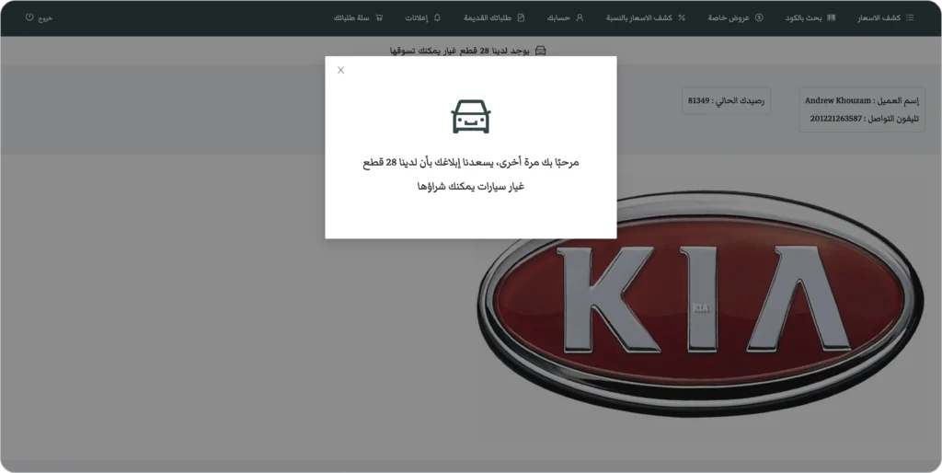The height and width of the screenshot is (473, 942).
Task: Click the car icon in the top banner
Action: pyautogui.click(x=541, y=50)
